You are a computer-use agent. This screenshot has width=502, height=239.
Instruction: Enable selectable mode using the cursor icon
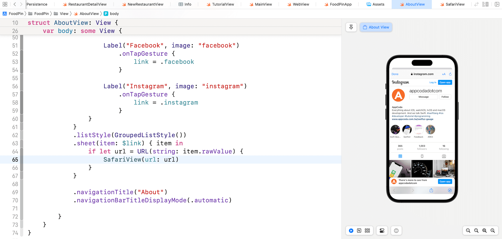[359, 230]
